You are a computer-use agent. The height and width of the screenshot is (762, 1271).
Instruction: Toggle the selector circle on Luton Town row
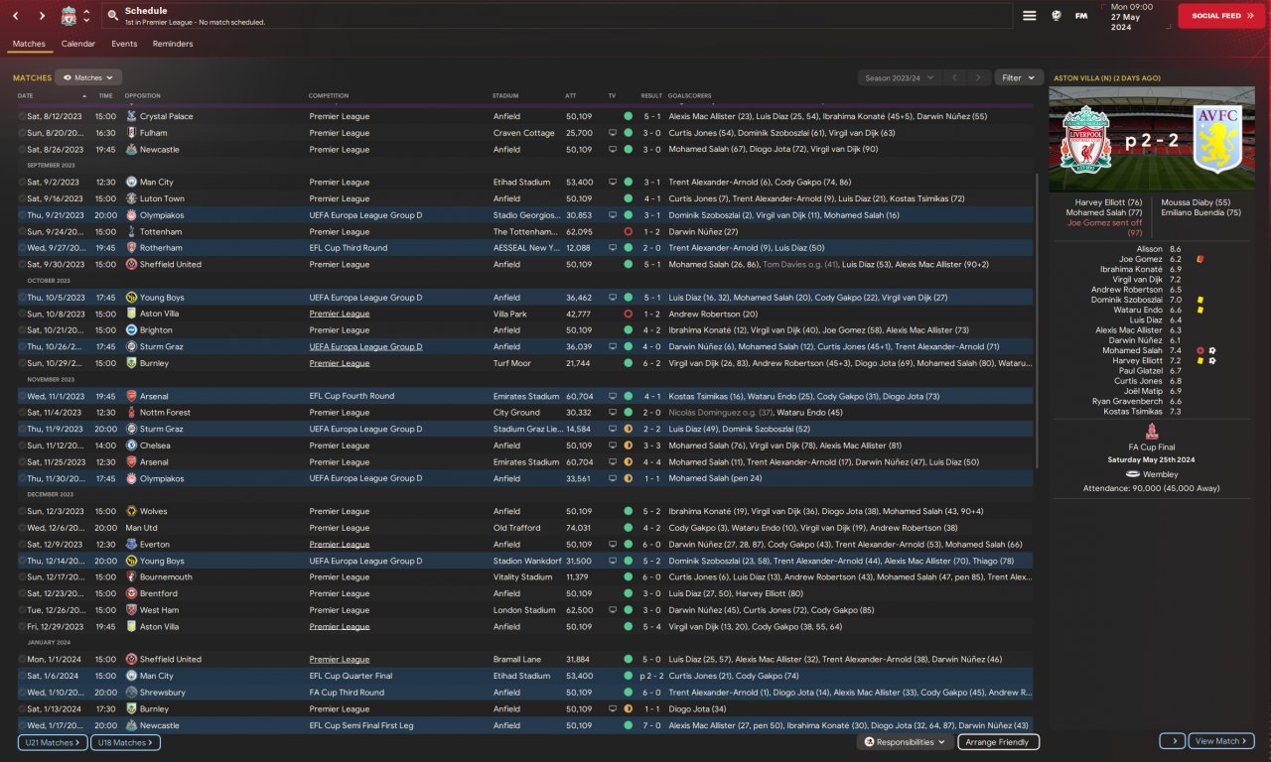(22, 198)
